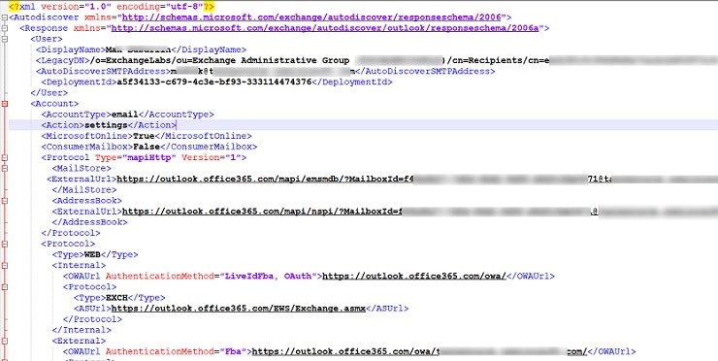Click the Action value settings
This screenshot has width=718, height=361.
[x=106, y=125]
